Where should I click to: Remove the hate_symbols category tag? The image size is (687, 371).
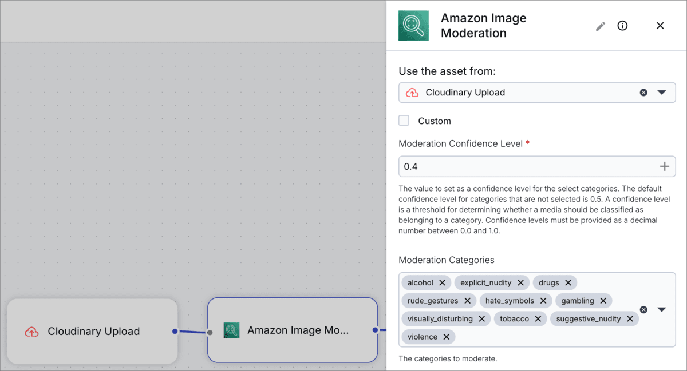tap(543, 301)
